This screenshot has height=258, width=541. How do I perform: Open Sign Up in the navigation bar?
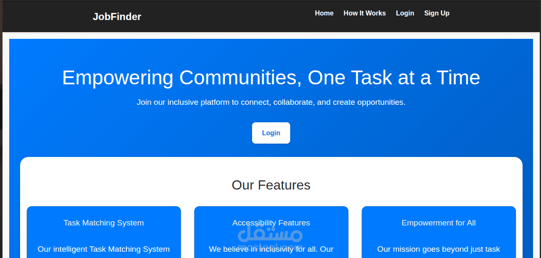(437, 13)
